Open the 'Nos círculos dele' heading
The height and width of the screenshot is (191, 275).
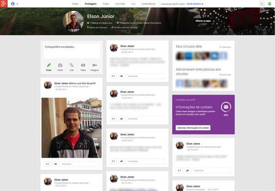(x=189, y=46)
